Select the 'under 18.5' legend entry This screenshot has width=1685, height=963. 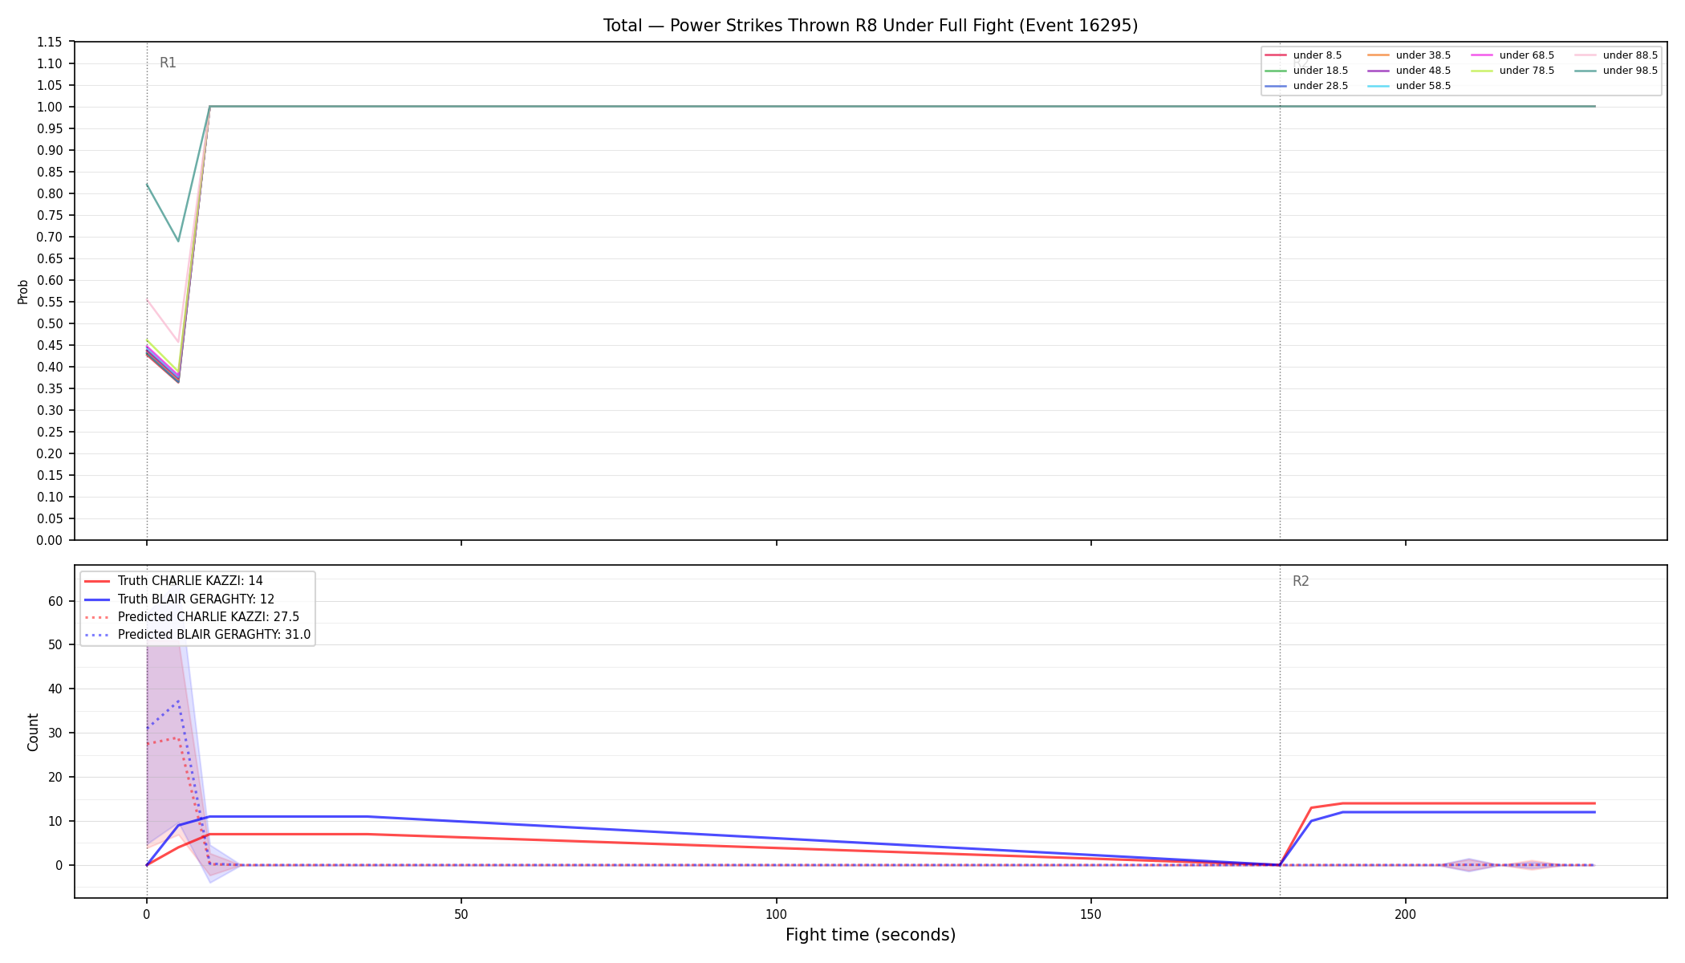(1306, 71)
